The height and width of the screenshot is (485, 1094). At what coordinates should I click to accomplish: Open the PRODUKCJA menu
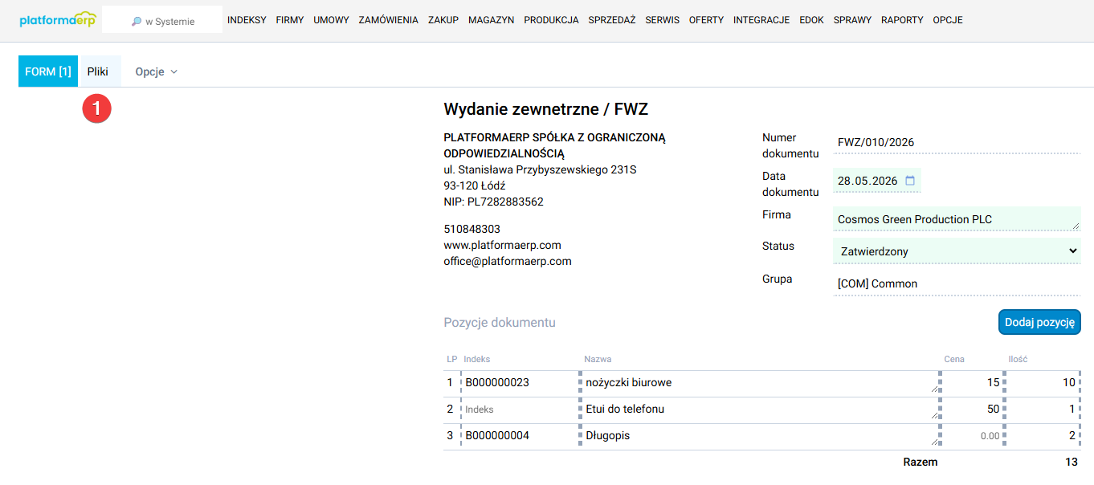click(x=551, y=20)
